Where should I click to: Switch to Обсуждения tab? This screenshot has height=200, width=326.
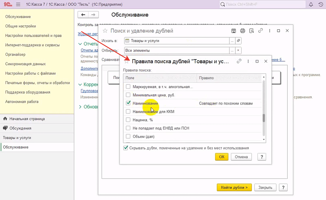click(x=37, y=128)
